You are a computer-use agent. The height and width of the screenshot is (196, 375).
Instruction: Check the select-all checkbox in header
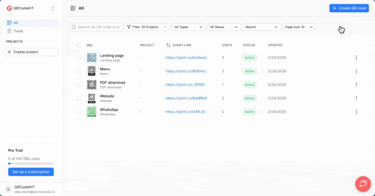[x=79, y=45]
